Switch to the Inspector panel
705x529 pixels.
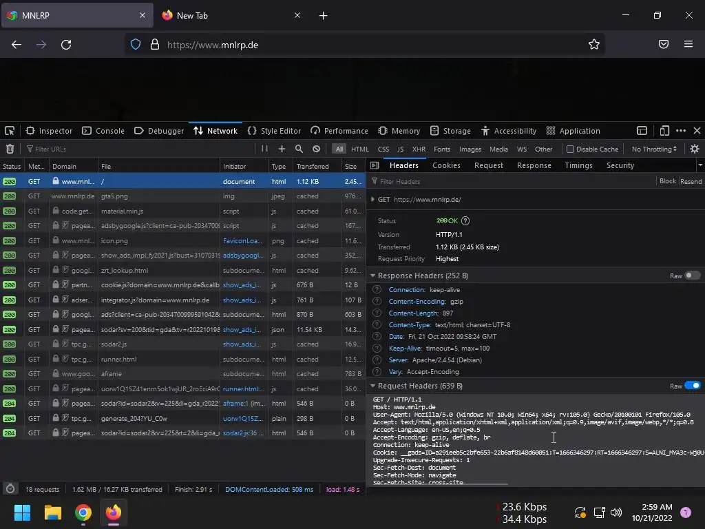pos(49,131)
